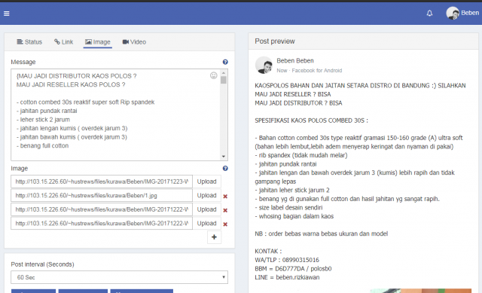Click 'BBM = D6D777DA / polosb0' text
This screenshot has height=293, width=482.
click(293, 269)
